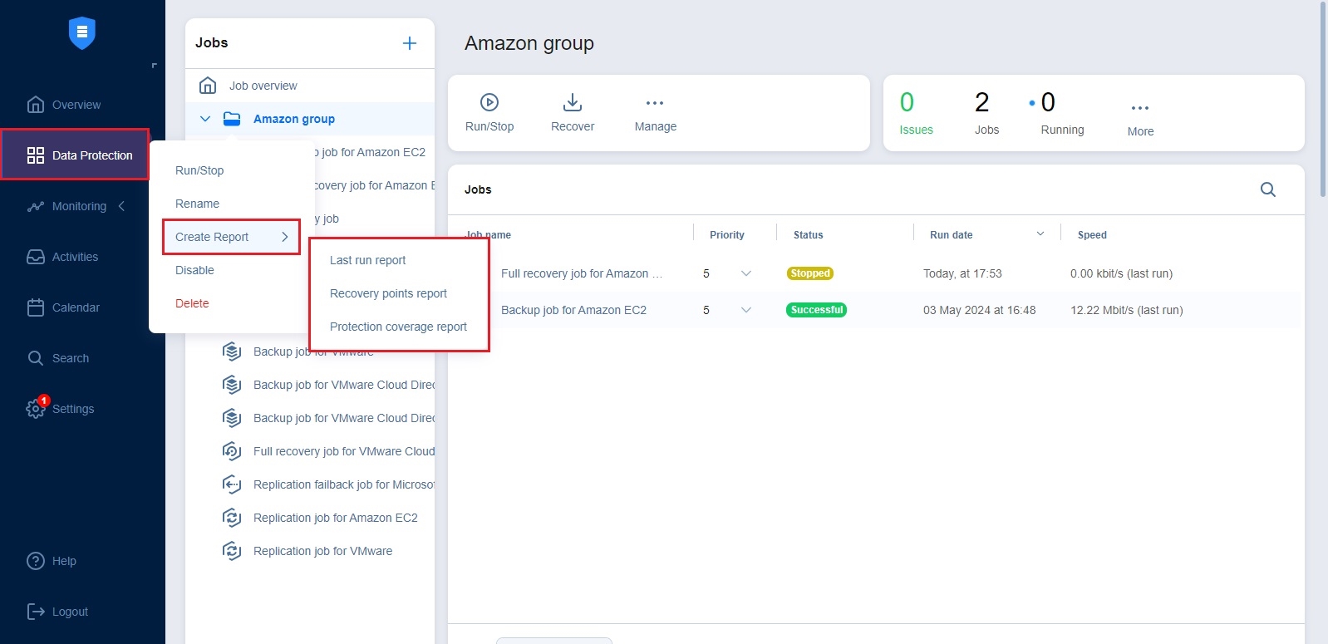Collapse the Amazon group folder chevron

click(x=205, y=119)
